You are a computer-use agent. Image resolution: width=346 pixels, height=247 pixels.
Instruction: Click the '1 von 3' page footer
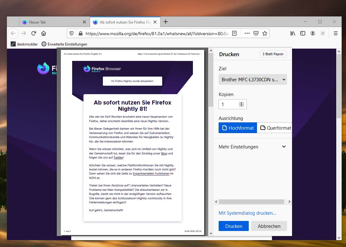[67, 231]
